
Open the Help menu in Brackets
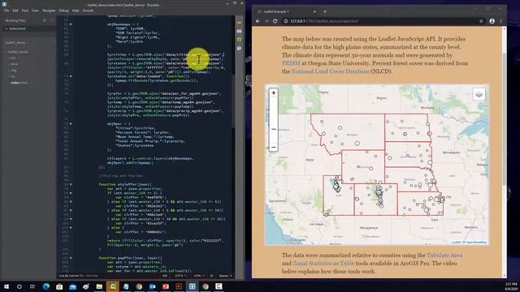coord(76,11)
